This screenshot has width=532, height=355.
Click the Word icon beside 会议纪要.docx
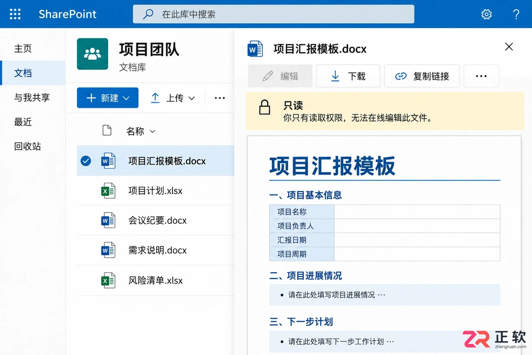coord(108,220)
